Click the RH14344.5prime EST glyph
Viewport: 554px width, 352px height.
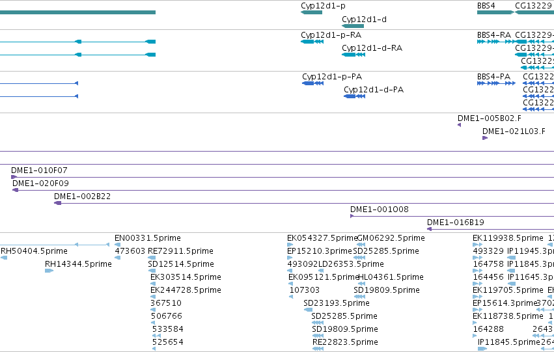pyautogui.click(x=49, y=271)
